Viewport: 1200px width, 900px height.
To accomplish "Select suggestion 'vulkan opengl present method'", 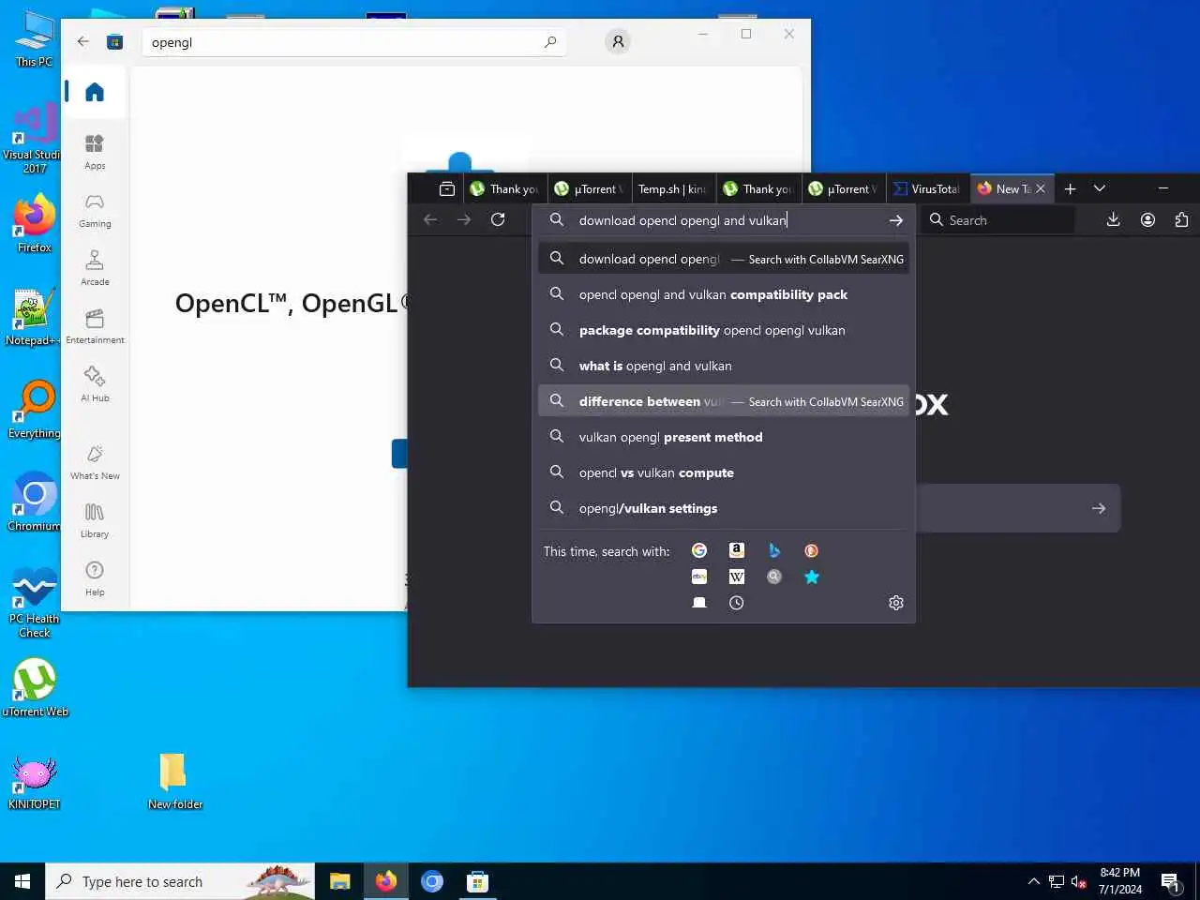I will 724,437.
